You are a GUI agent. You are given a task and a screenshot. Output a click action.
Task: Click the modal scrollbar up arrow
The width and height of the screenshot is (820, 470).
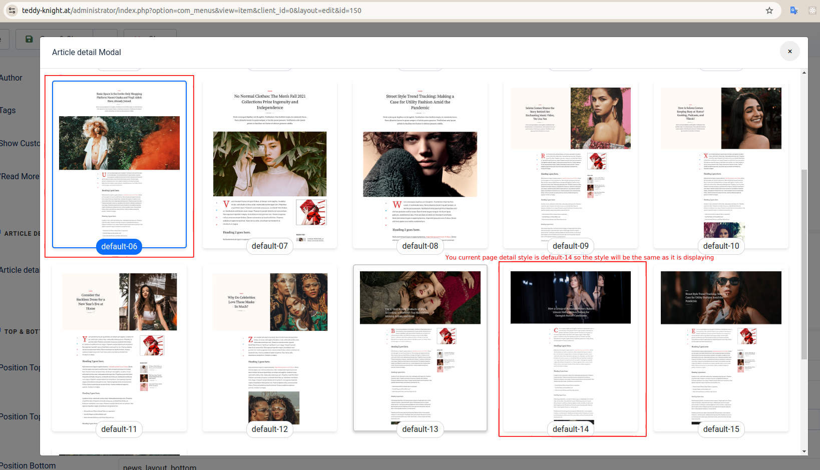coord(804,73)
